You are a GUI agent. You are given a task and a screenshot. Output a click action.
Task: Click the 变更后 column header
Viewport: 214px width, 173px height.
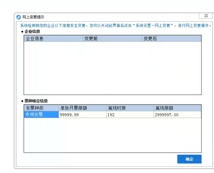[x=172, y=38]
